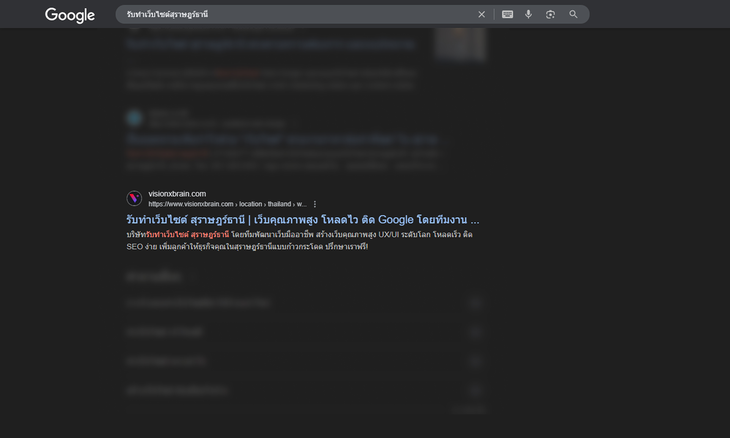Open the three-dot menu for visionxbrain result
This screenshot has width=730, height=438.
315,204
